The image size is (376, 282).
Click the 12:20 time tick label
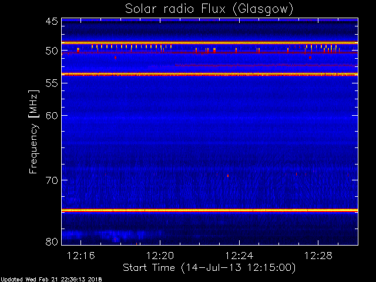click(160, 256)
